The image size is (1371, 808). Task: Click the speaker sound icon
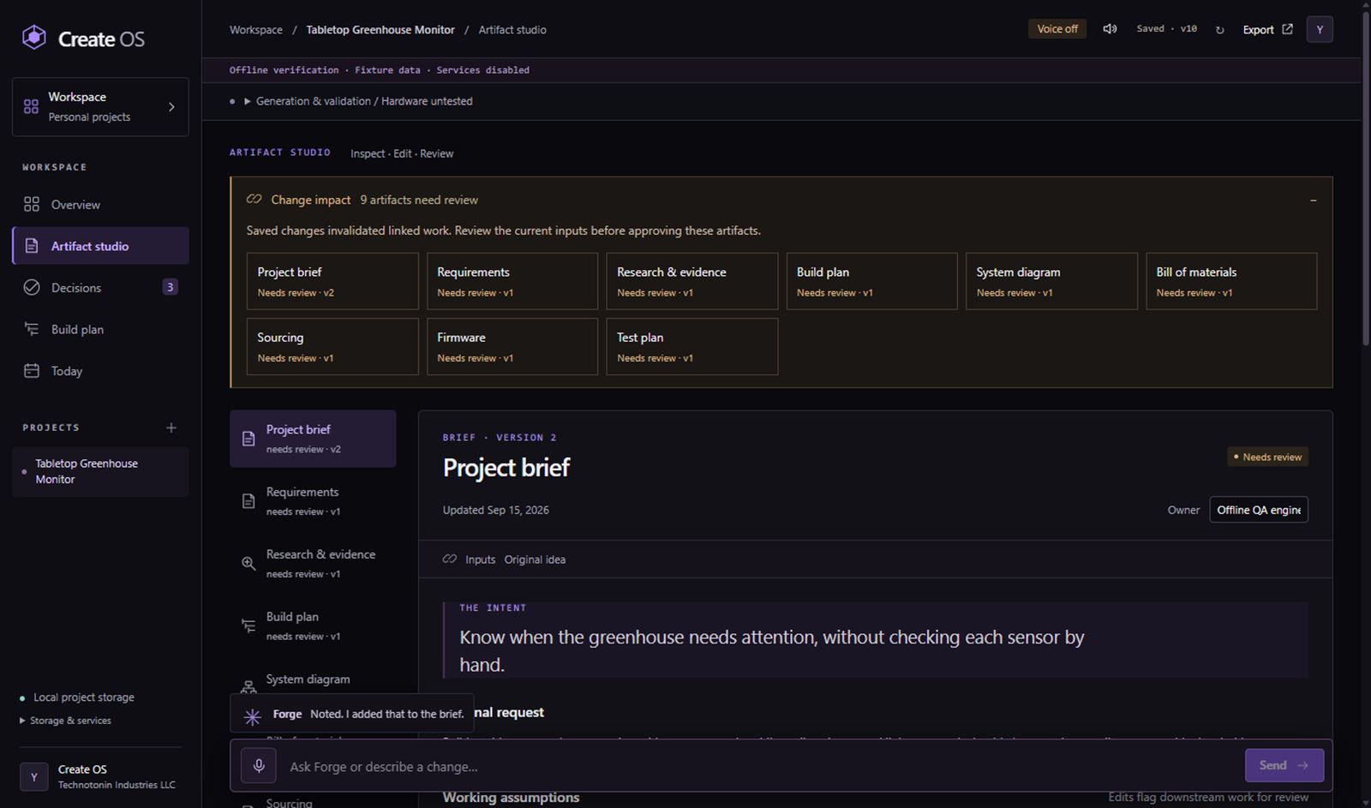click(x=1110, y=29)
